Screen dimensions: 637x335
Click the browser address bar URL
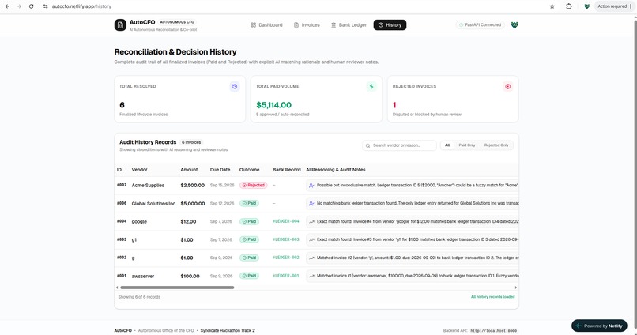click(x=81, y=6)
